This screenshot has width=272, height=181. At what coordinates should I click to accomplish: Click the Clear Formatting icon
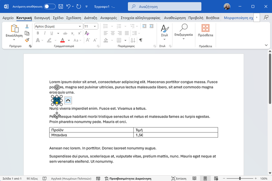87,33
